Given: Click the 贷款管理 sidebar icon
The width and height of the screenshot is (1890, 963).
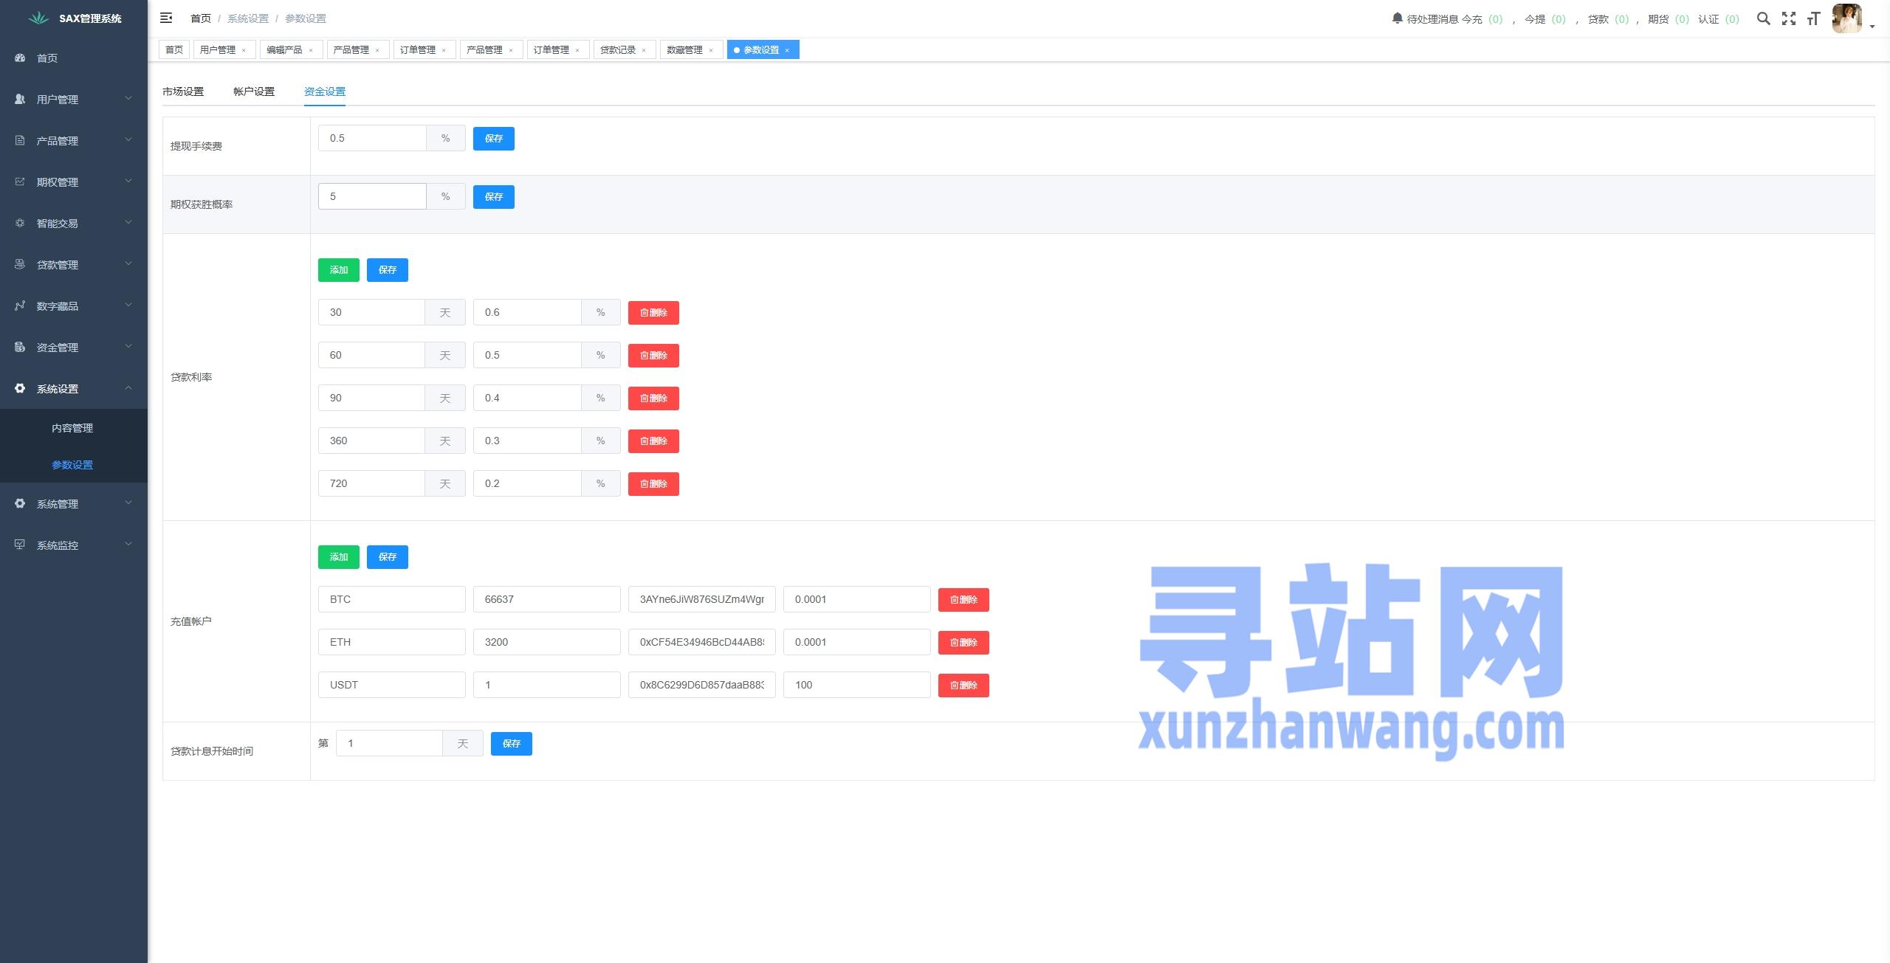Looking at the screenshot, I should click(20, 264).
